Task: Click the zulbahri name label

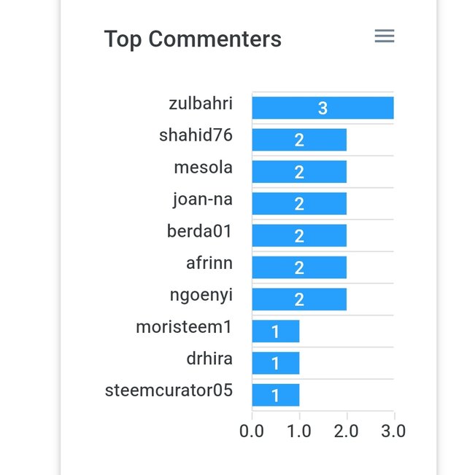Action: coord(201,103)
